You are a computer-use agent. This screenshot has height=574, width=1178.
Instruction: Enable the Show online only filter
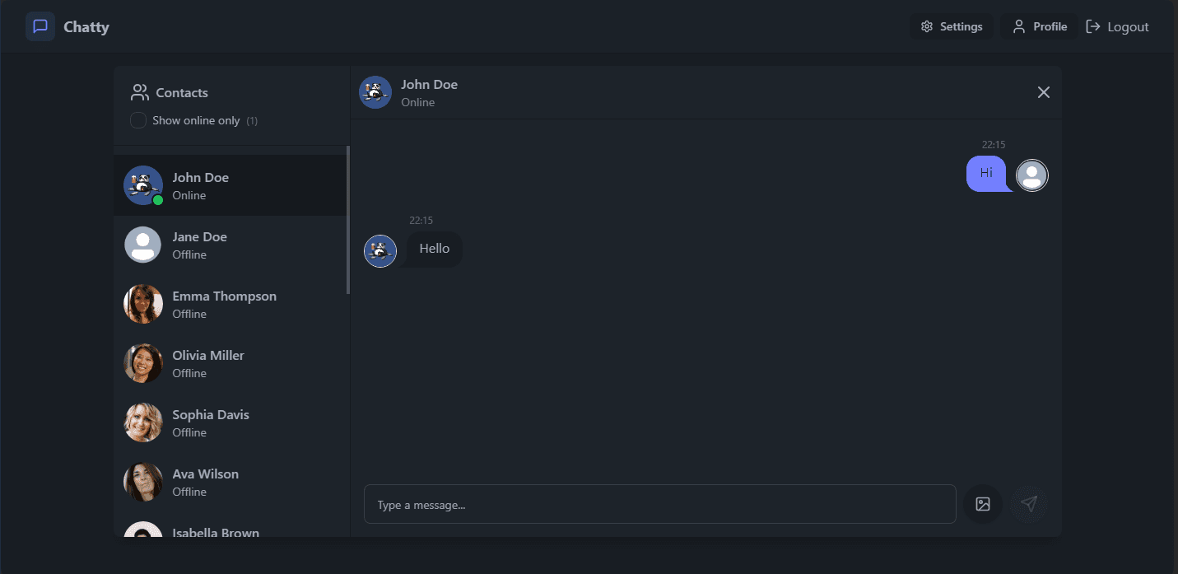(x=137, y=120)
